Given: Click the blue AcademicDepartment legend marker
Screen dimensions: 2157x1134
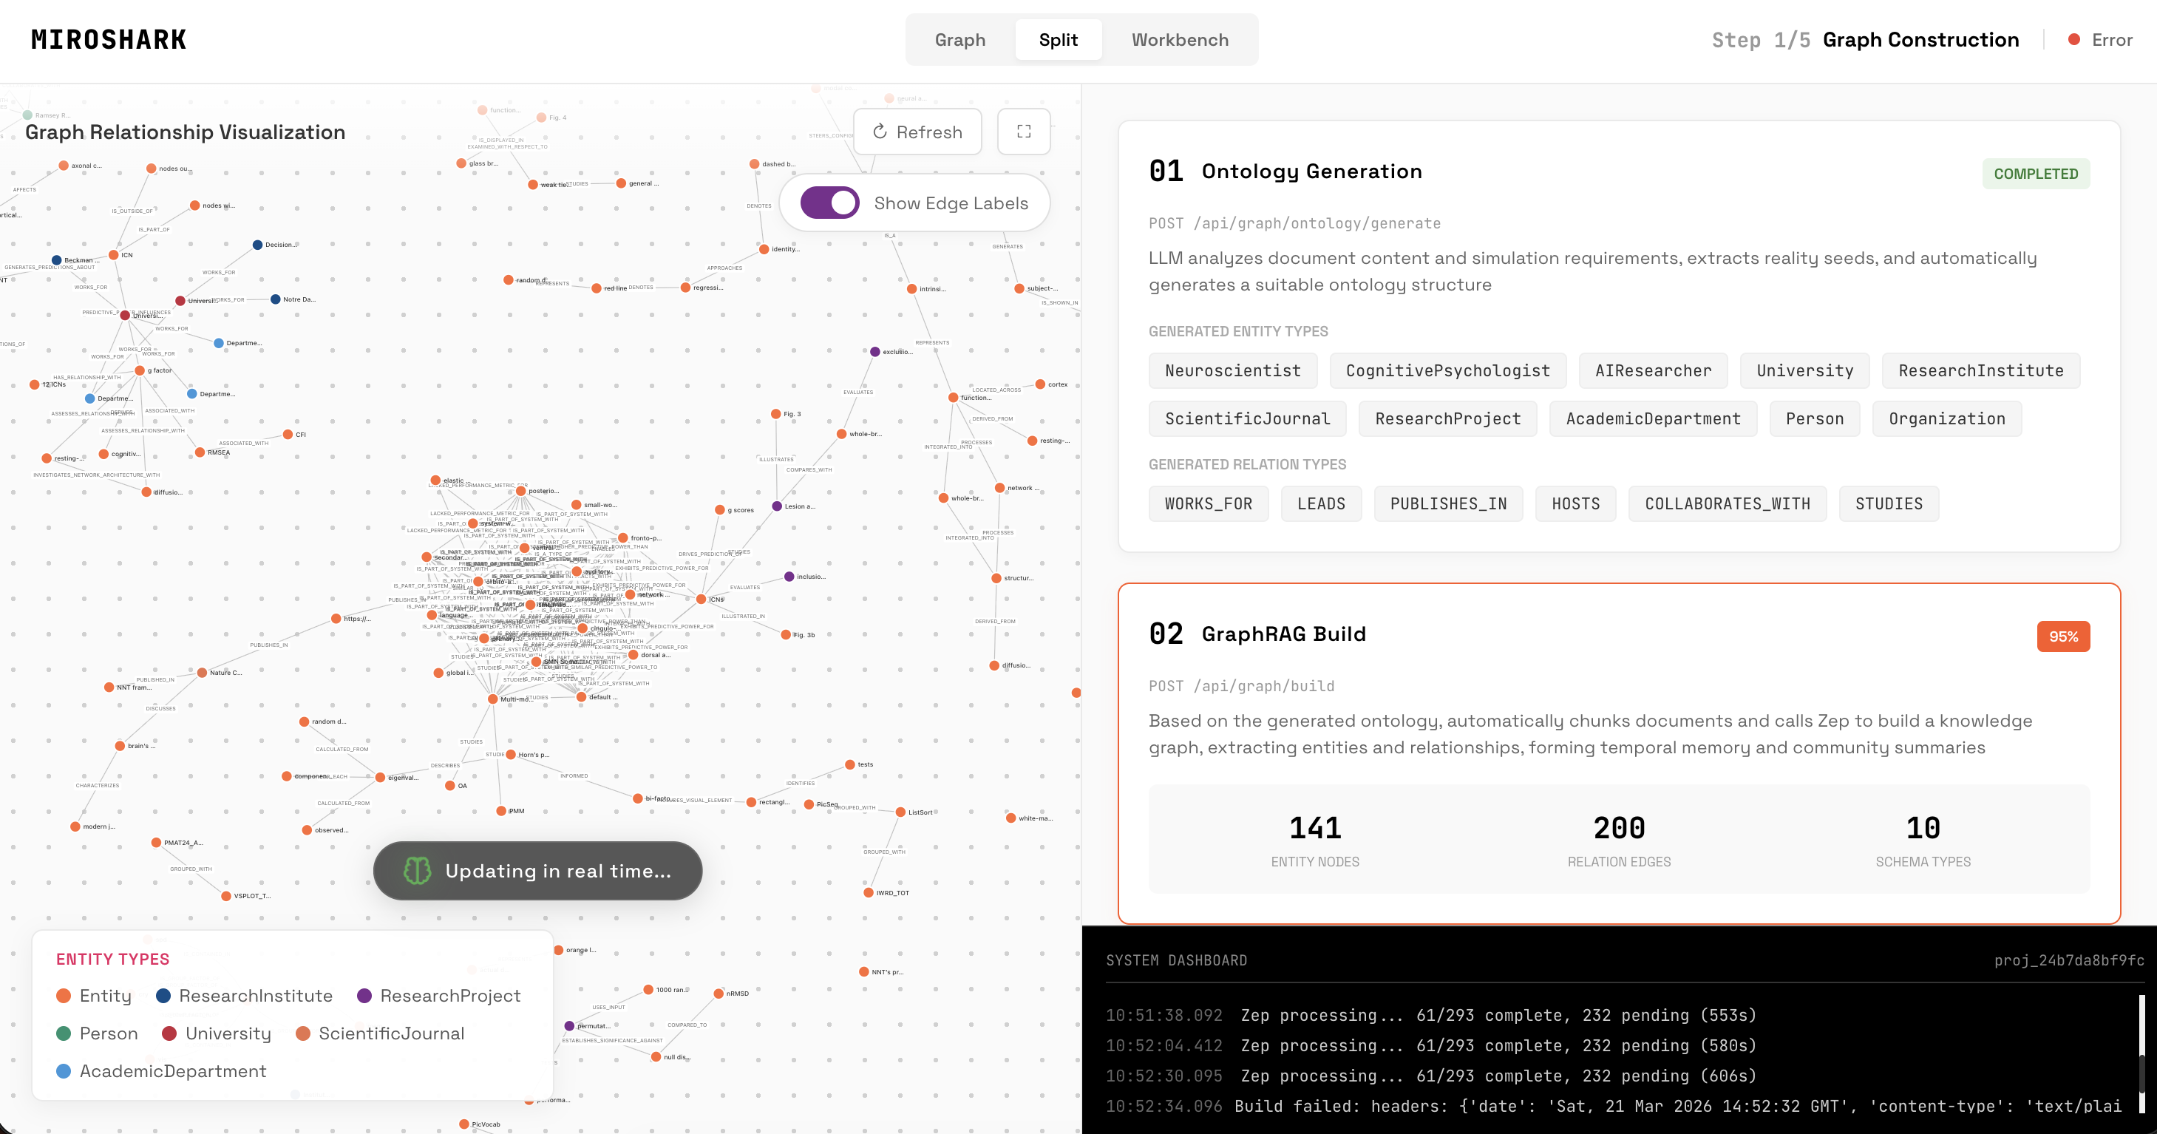Looking at the screenshot, I should [x=63, y=1070].
